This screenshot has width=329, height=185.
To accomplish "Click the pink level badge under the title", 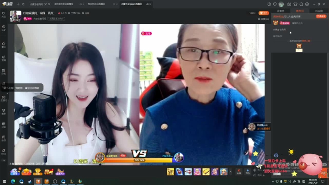I will [x=28, y=19].
